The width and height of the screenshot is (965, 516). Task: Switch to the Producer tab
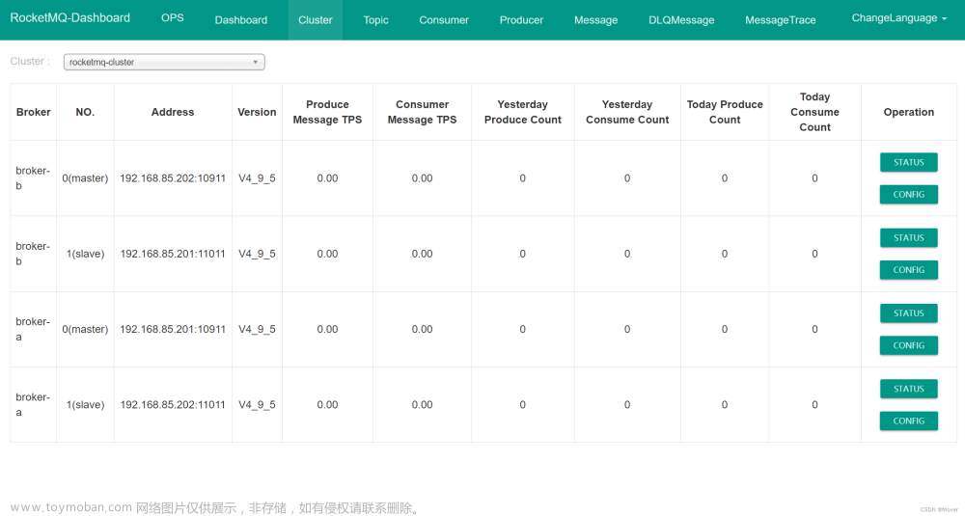click(x=521, y=19)
